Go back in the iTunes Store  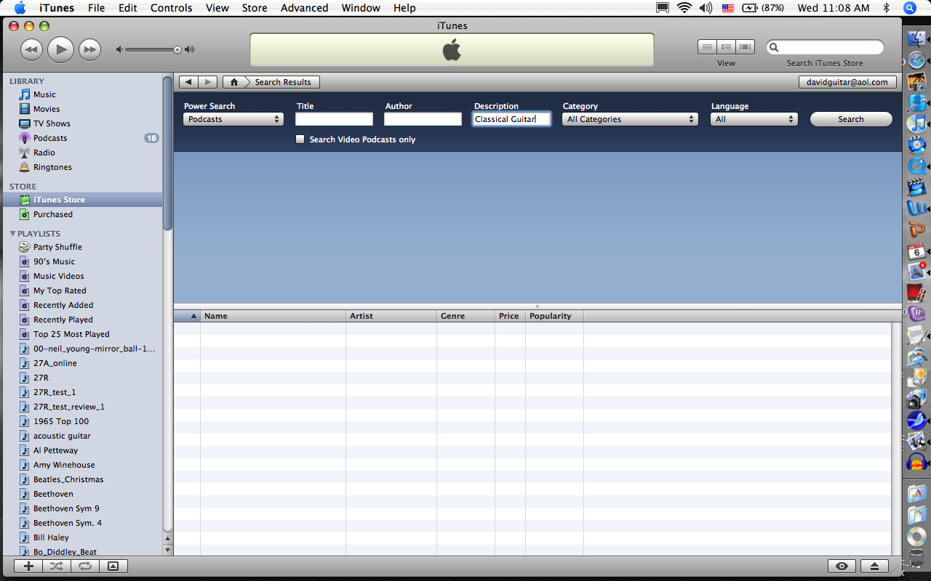[188, 82]
